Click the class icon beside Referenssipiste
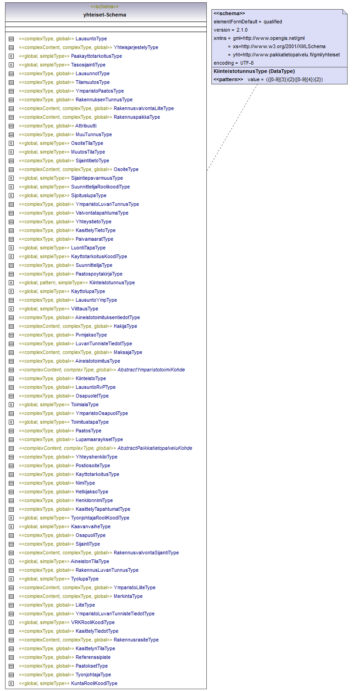This screenshot has width=354, height=691. 11,658
